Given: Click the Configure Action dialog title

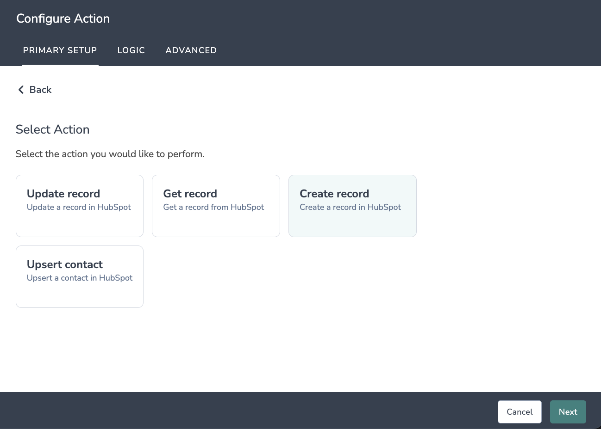Looking at the screenshot, I should coord(63,18).
